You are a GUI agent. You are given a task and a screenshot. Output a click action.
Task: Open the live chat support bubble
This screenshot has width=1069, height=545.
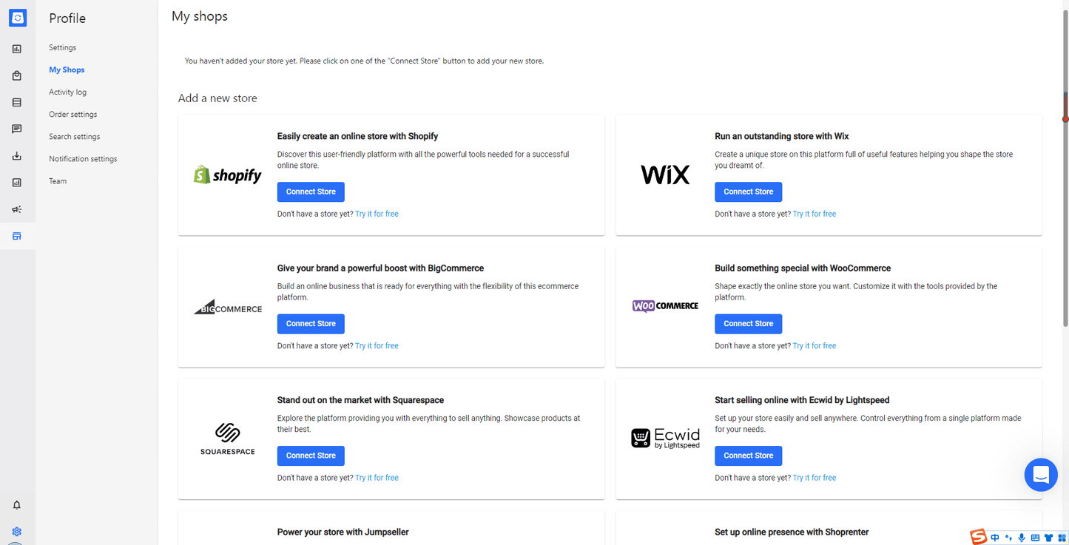point(1041,475)
